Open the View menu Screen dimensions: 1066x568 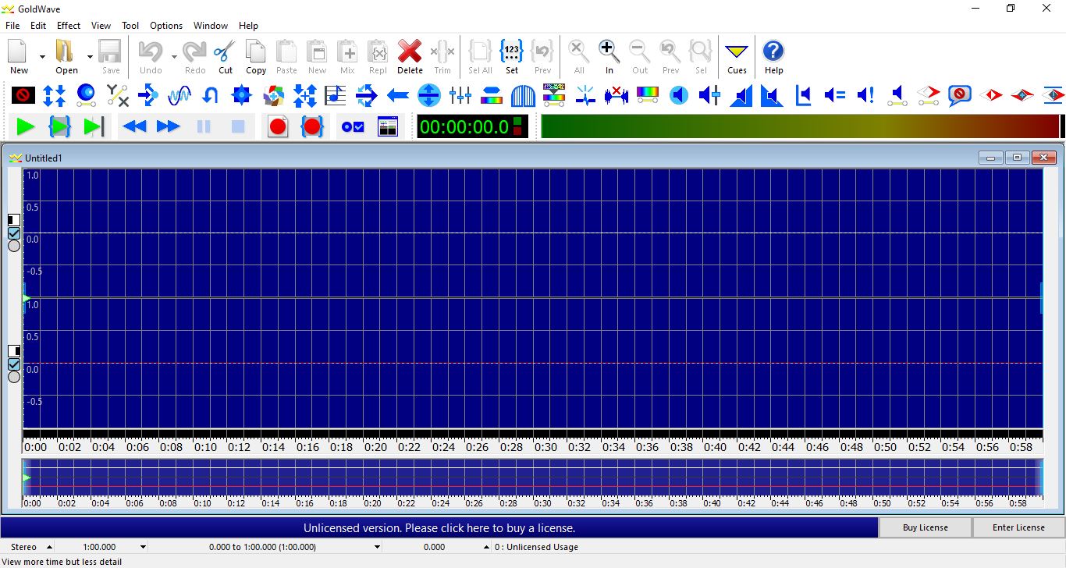coord(101,26)
